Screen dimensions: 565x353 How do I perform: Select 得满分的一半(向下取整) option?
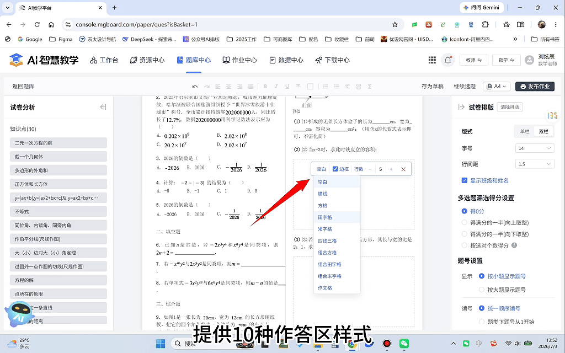click(465, 234)
